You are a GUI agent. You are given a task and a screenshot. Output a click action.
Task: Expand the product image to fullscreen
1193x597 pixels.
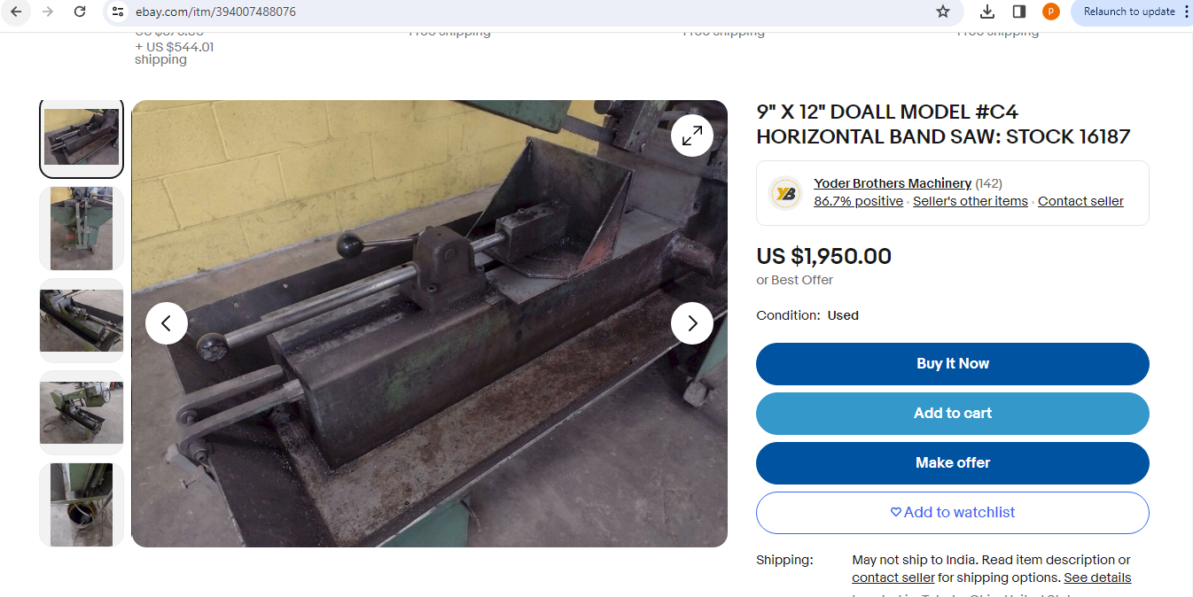coord(692,136)
